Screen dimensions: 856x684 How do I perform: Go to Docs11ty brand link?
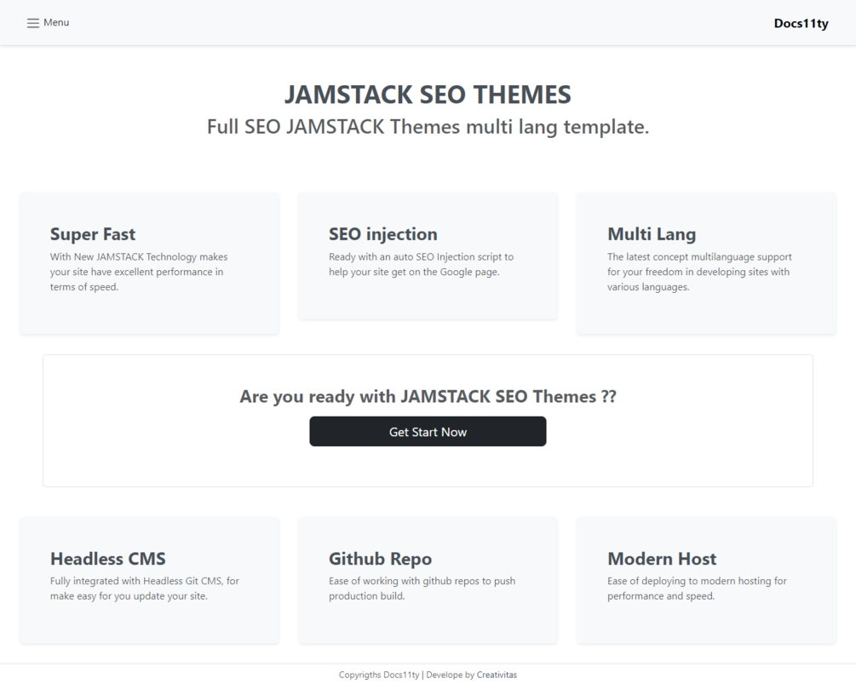tap(801, 23)
